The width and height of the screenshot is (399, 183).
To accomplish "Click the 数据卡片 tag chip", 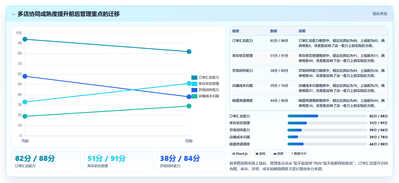I will click(299, 154).
